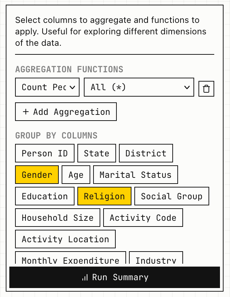230x297 pixels.
Task: Click the Add Aggregation button
Action: tap(66, 112)
